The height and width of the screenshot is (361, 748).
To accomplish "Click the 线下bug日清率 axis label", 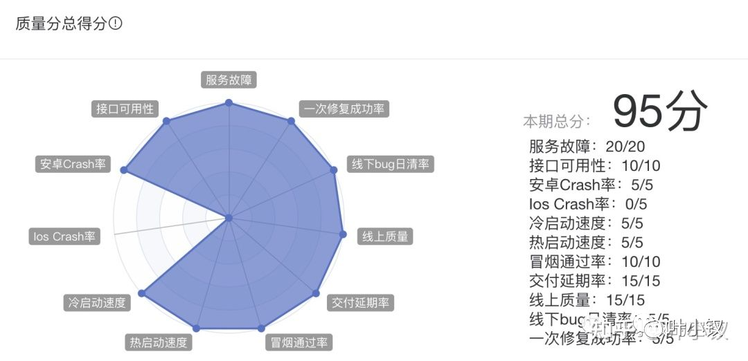I will 390,164.
